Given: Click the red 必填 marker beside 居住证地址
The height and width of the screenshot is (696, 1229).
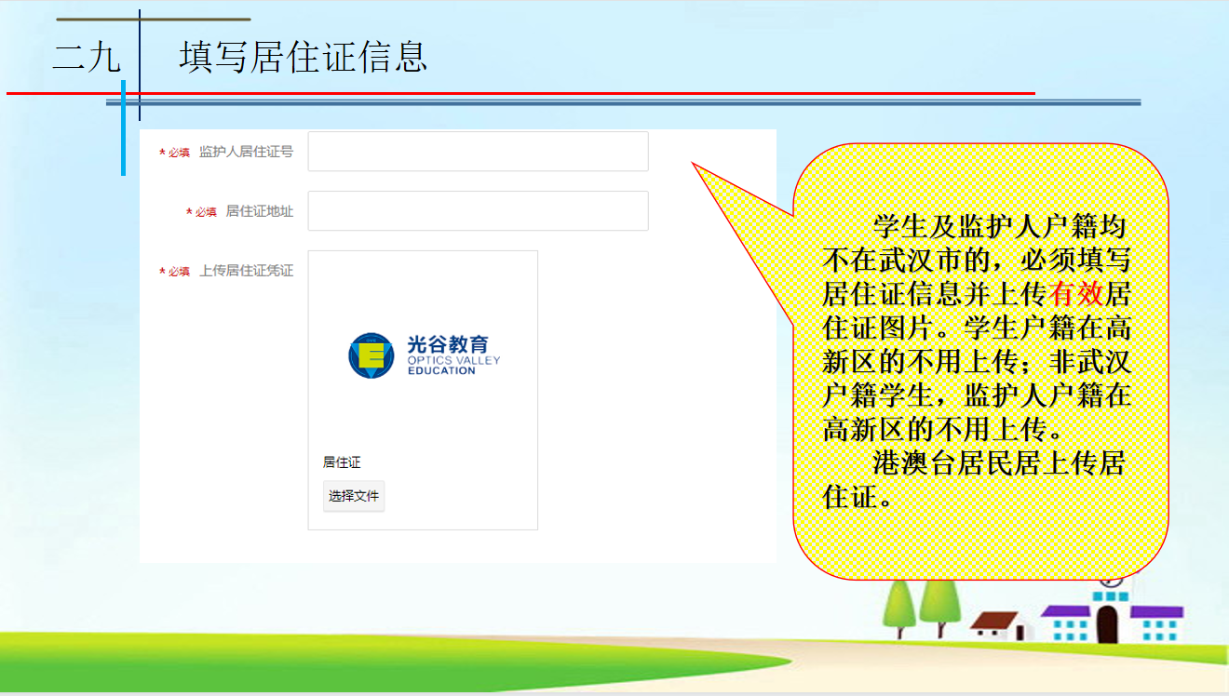Looking at the screenshot, I should (202, 212).
